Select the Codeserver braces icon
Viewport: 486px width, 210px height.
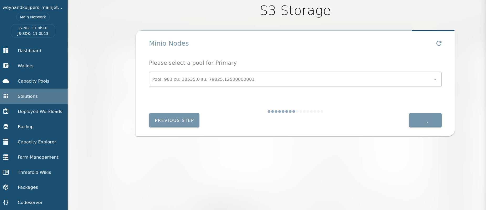point(6,202)
